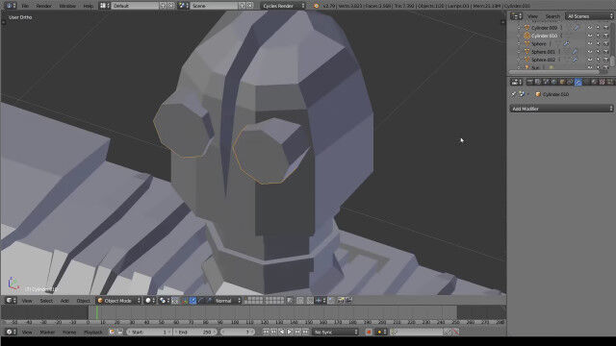Open the World properties tab icon
The width and height of the screenshot is (616, 346).
tap(554, 82)
